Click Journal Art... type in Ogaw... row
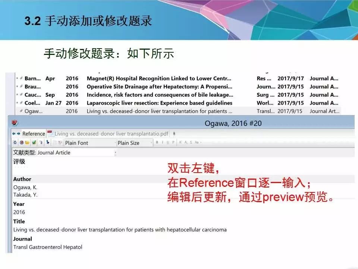 [x=324, y=111]
